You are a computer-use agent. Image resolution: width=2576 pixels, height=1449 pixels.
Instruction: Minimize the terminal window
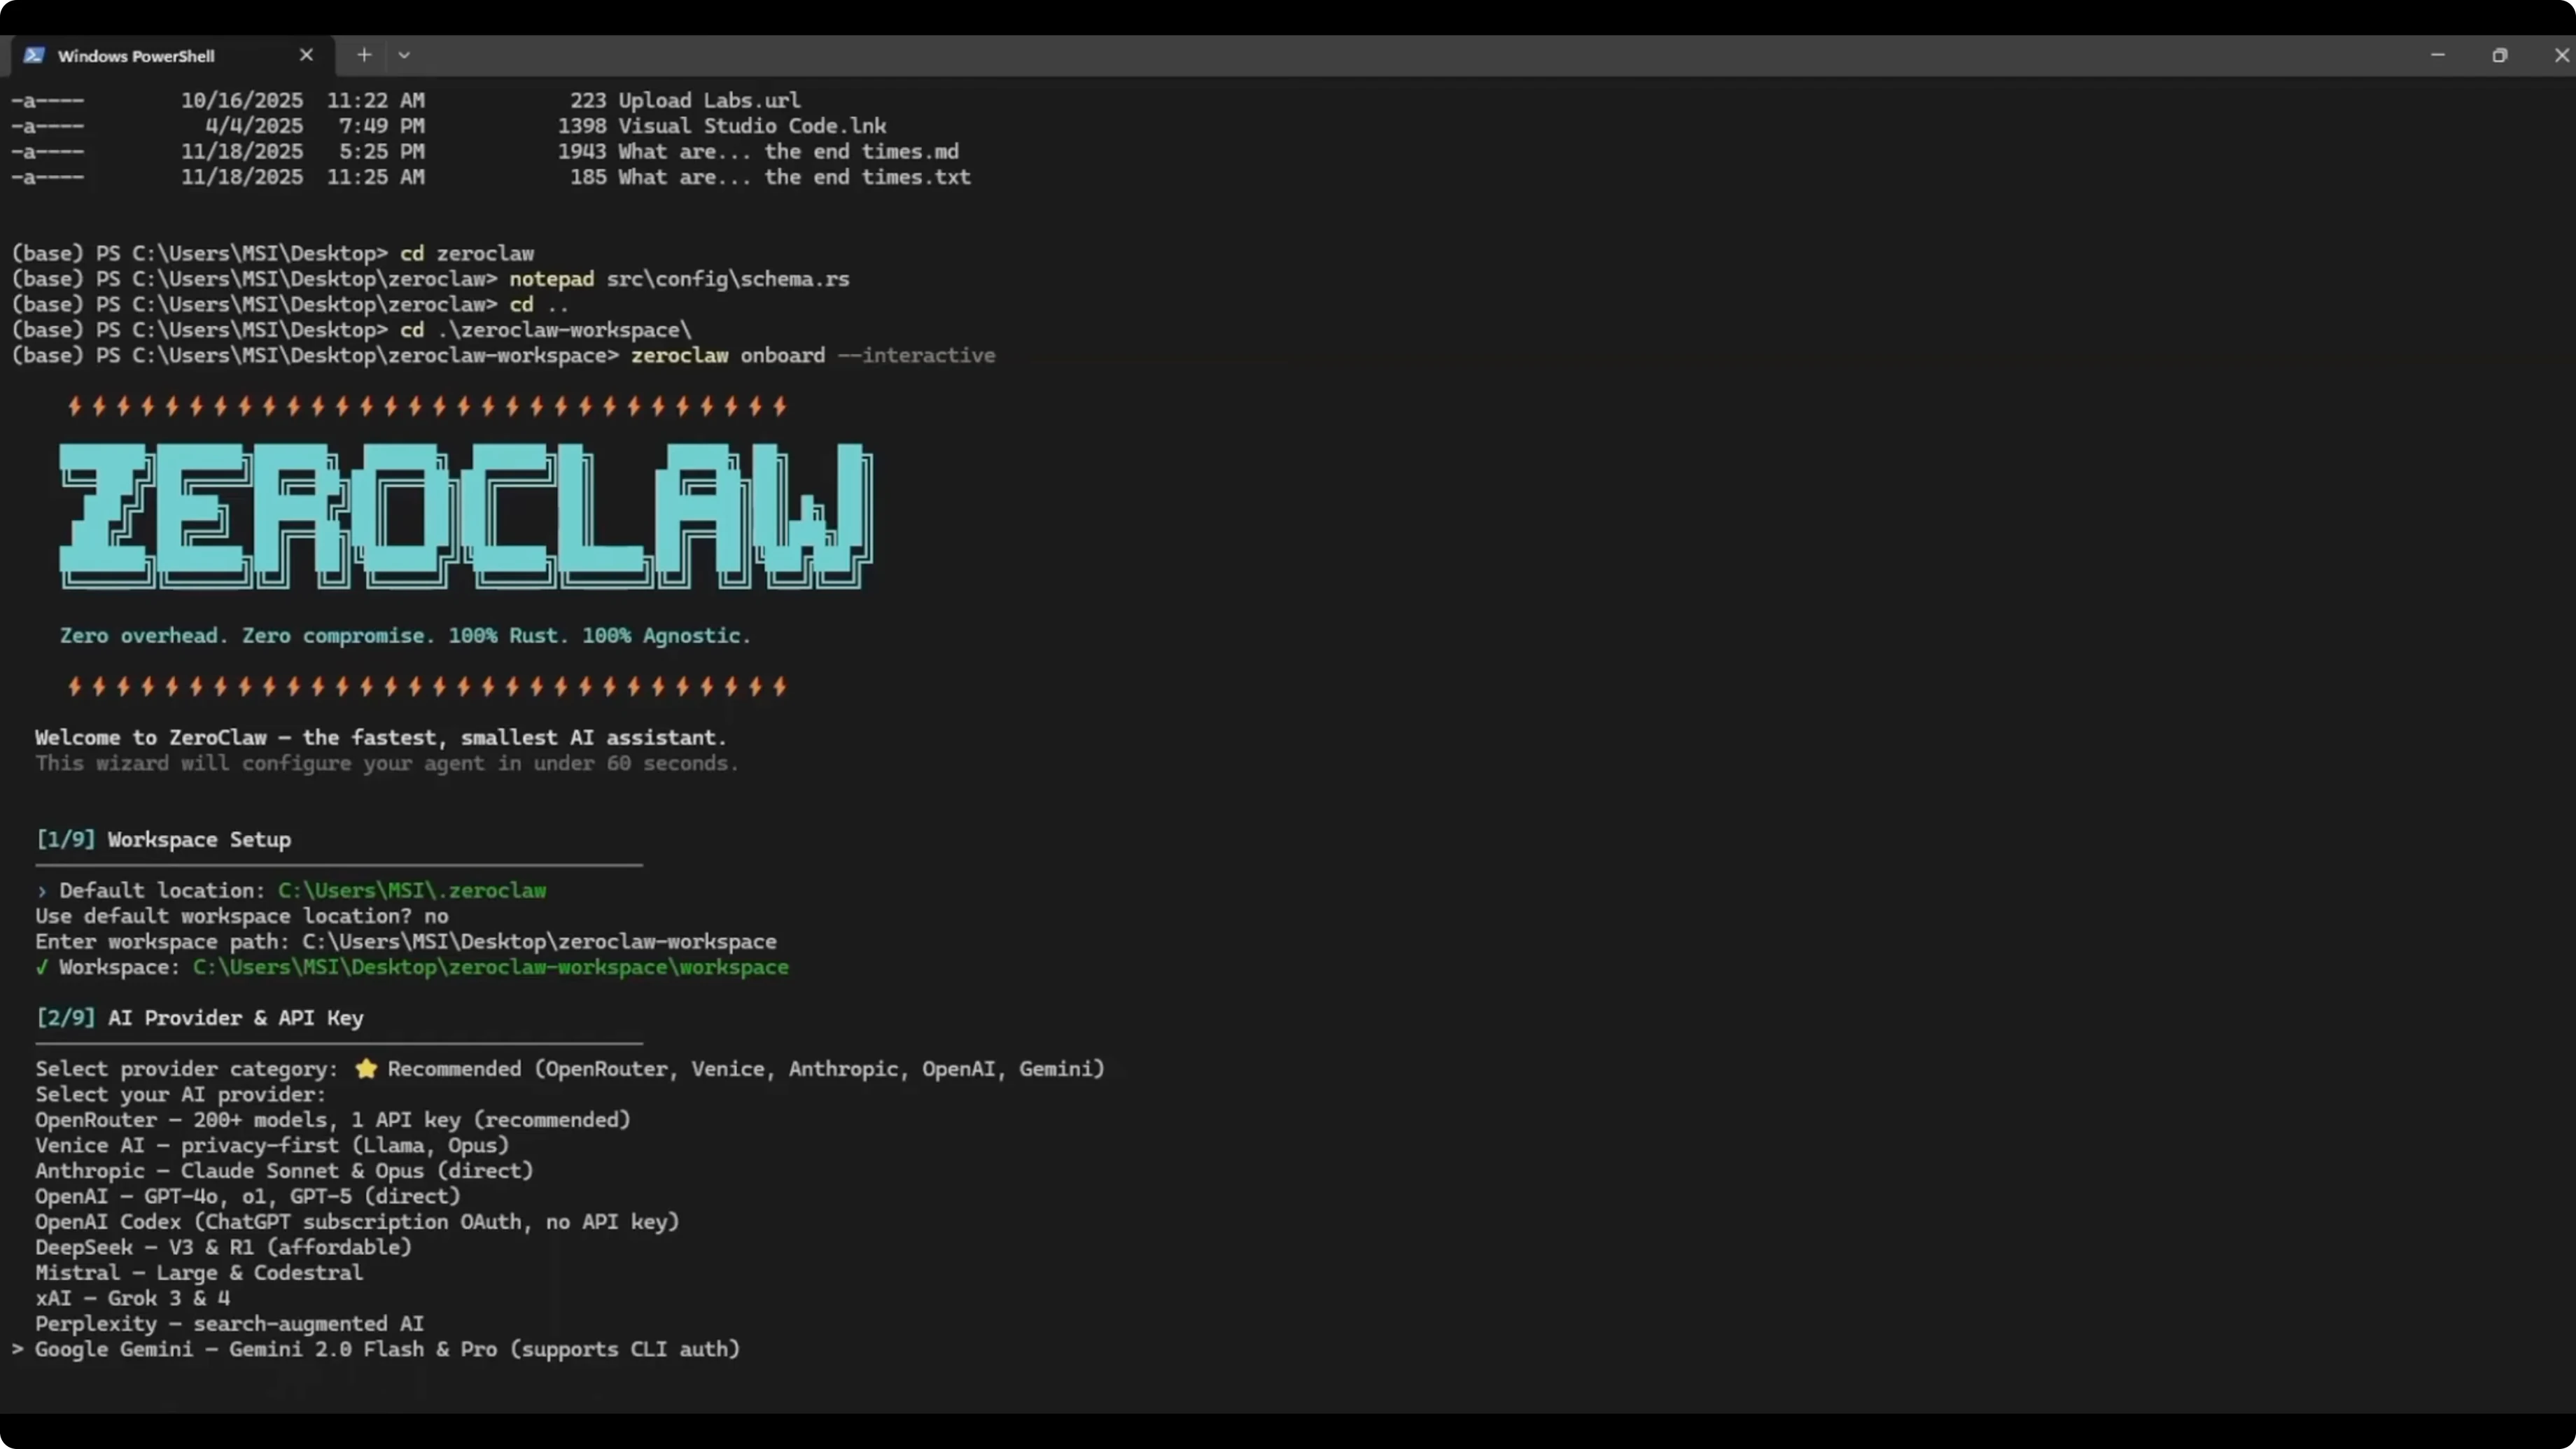(2437, 55)
